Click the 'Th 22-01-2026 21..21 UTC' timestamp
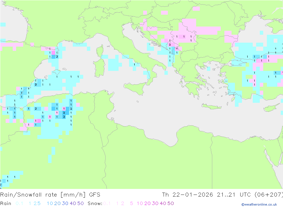The width and height of the screenshot is (283, 207). click(207, 195)
